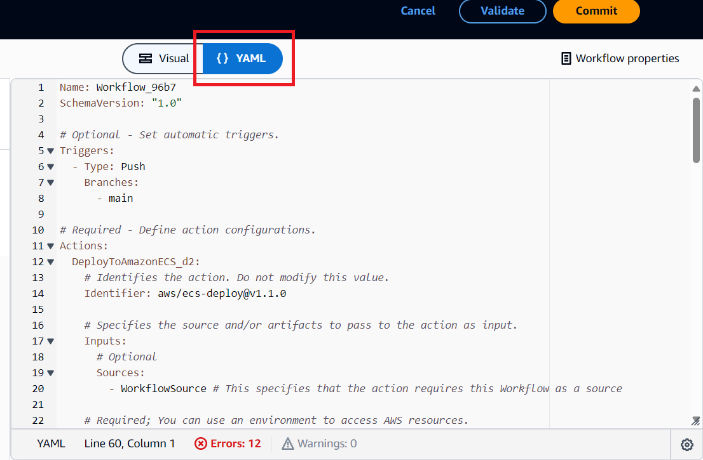This screenshot has width=703, height=460.
Task: Click the Line 60, Column 1 status
Action: 130,444
